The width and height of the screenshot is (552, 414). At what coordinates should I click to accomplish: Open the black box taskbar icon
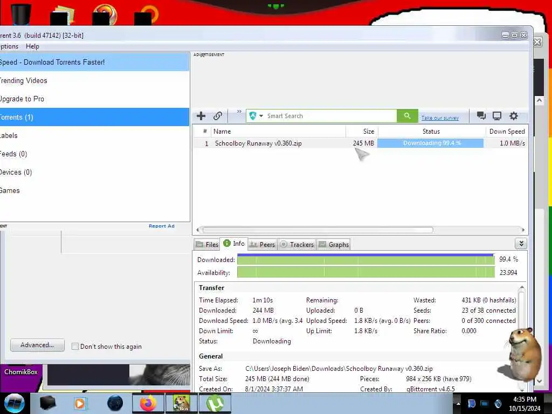point(47,403)
